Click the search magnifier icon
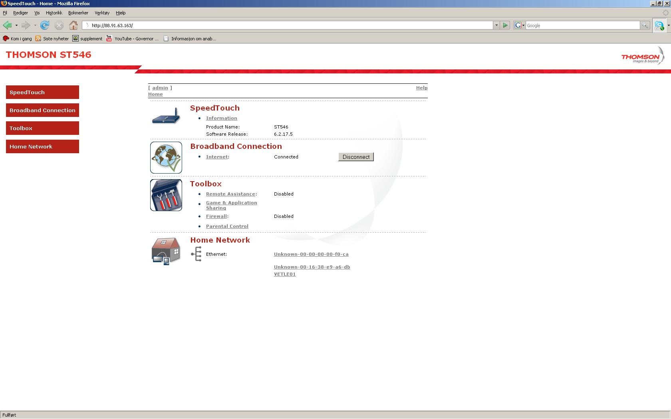 645,25
